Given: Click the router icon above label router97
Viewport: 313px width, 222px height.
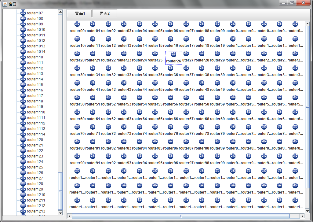Looking at the screenshot, I should coord(186,156).
